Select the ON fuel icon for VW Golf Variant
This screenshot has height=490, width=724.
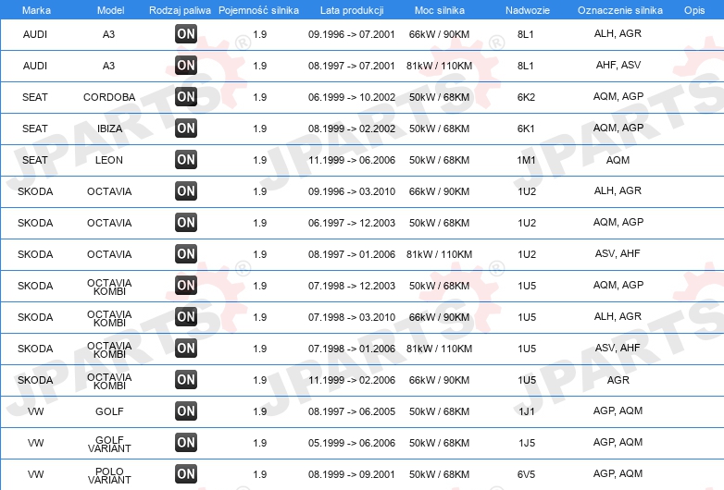[x=186, y=442]
